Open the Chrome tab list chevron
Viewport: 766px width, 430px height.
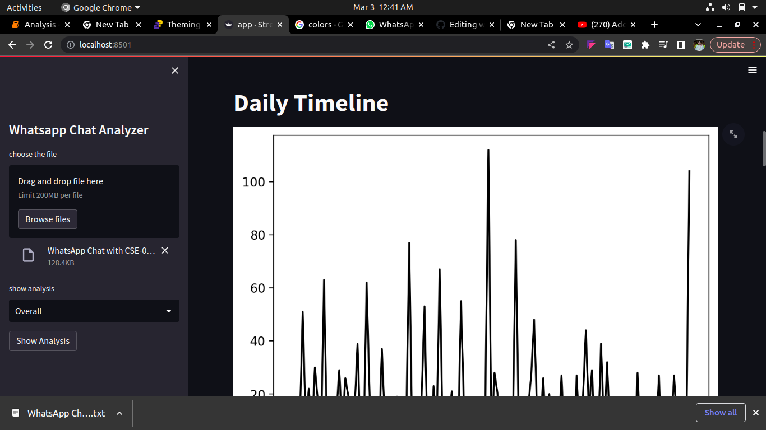698,24
